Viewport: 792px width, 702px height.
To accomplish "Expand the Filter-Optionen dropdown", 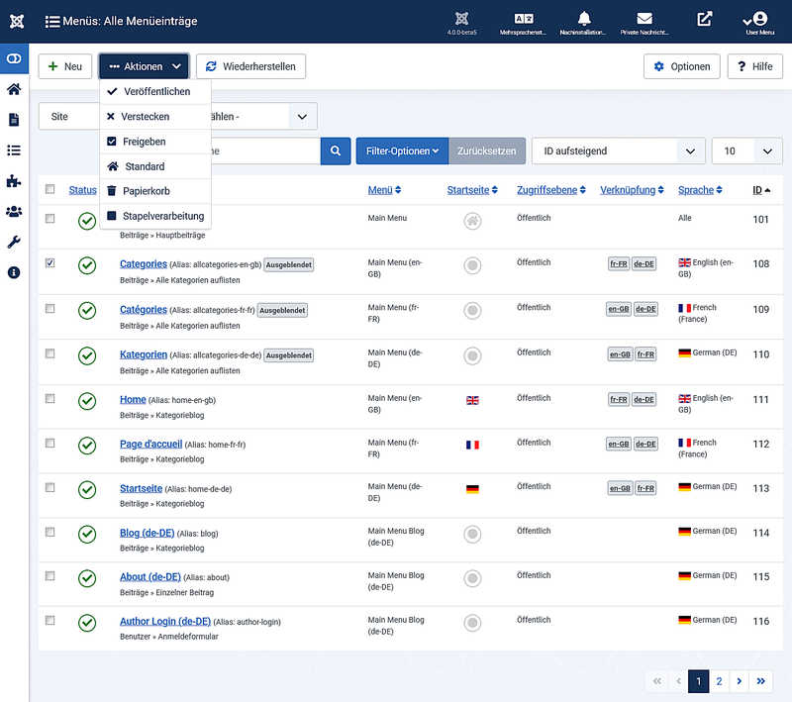I will point(402,151).
